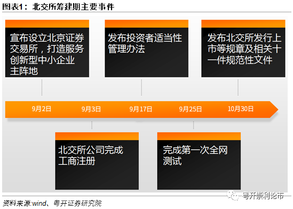
Task: Click the dotted connector above the 10月30日 label
Action: click(x=238, y=87)
